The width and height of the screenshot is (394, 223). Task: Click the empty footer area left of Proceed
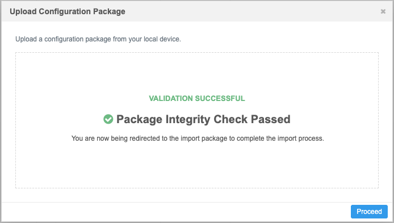[x=176, y=212]
